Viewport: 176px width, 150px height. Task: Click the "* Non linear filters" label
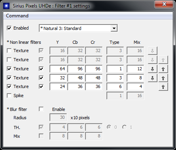(x=24, y=42)
